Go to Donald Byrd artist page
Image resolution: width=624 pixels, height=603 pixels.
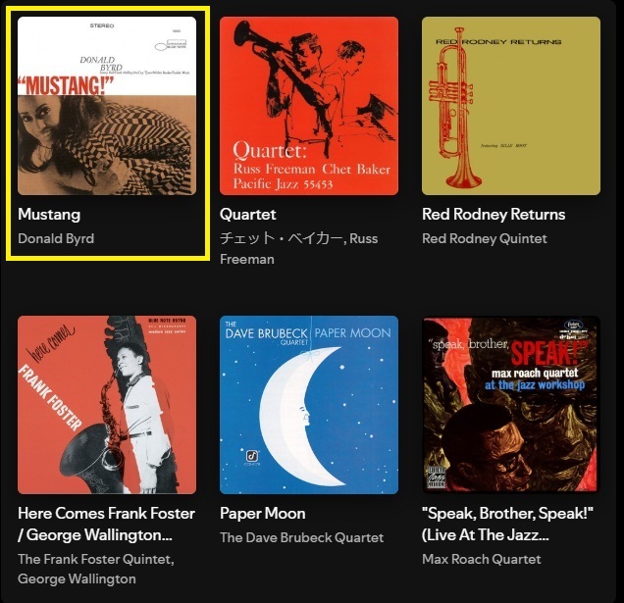click(x=56, y=238)
